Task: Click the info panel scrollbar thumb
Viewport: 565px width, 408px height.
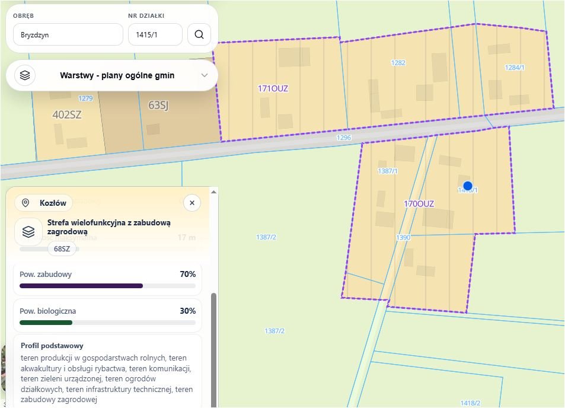Action: (x=213, y=350)
